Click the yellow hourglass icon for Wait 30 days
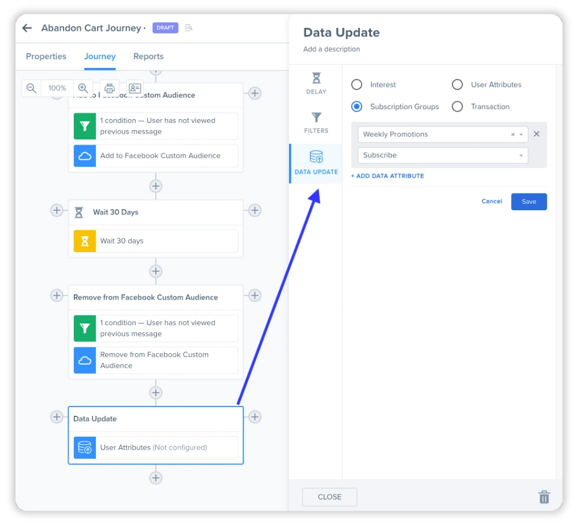578x525 pixels. tap(85, 241)
